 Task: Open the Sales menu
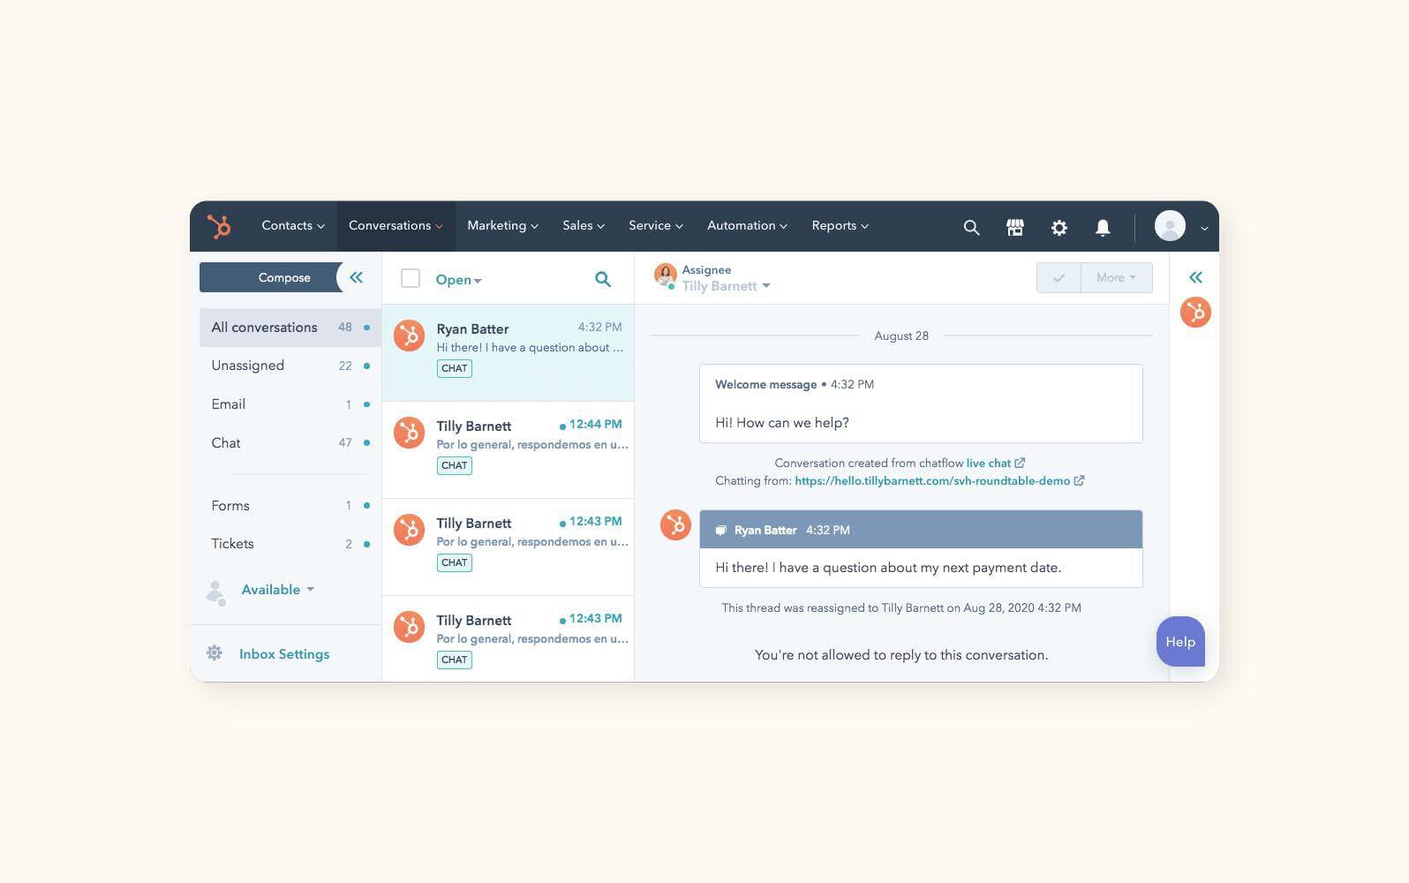coord(584,226)
